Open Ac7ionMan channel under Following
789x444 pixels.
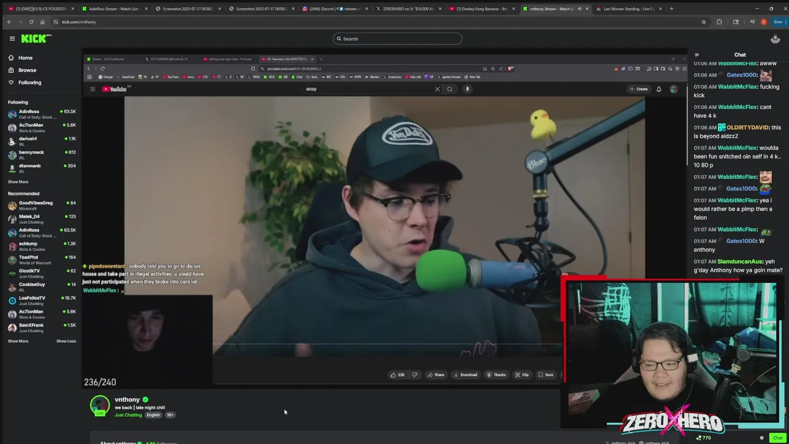[x=42, y=128]
